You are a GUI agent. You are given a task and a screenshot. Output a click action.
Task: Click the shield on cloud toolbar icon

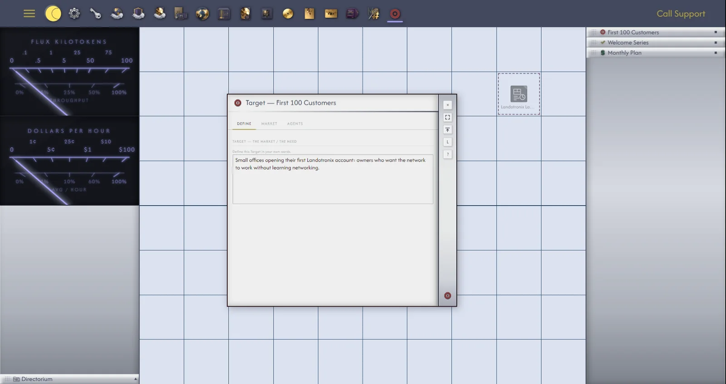pos(138,14)
